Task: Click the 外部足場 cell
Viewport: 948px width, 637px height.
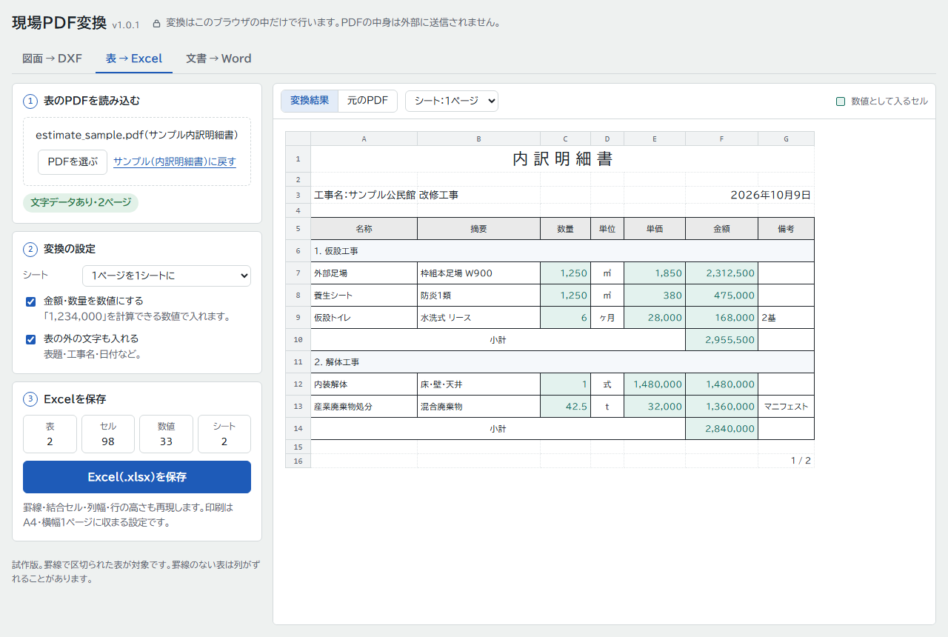Action: pyautogui.click(x=364, y=273)
